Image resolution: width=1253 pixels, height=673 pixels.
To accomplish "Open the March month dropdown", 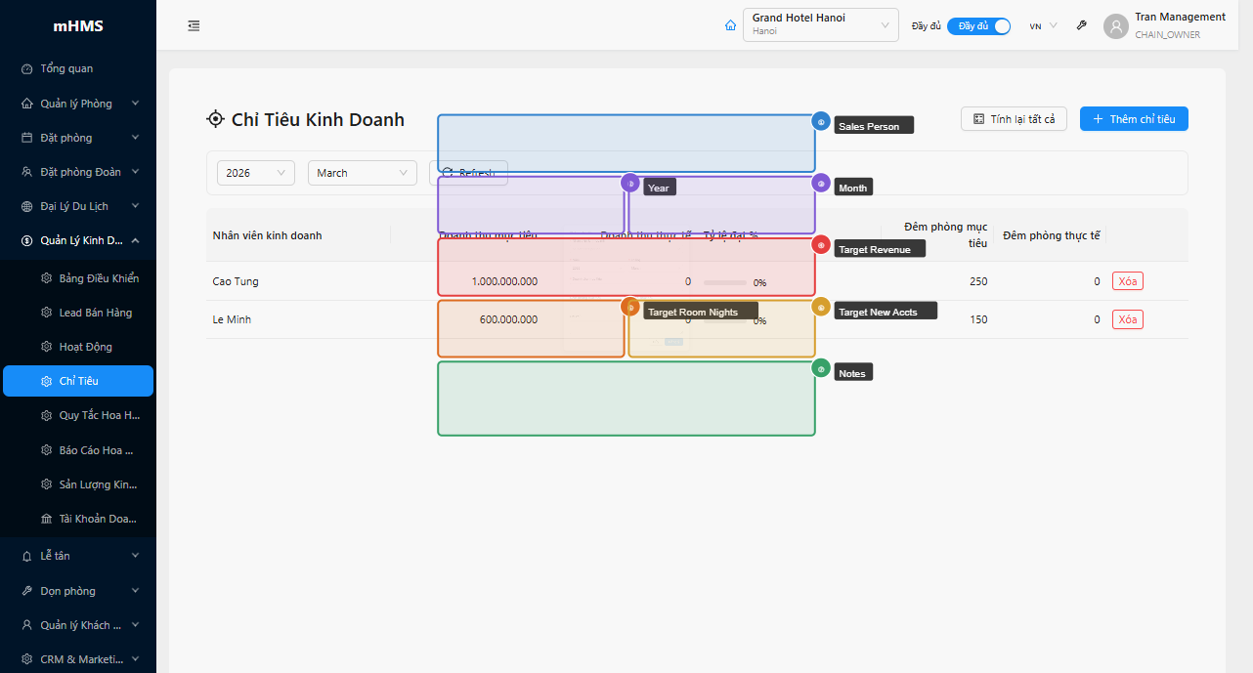I will 362,173.
